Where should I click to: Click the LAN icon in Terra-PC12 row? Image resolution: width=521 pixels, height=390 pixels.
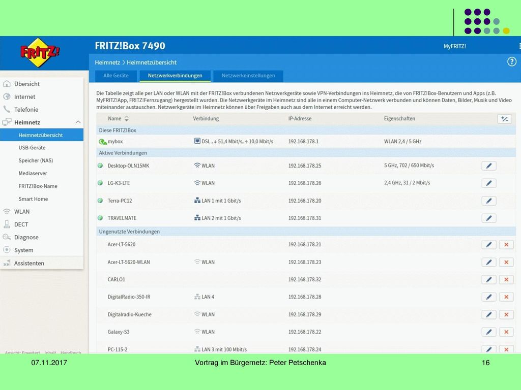coord(197,200)
